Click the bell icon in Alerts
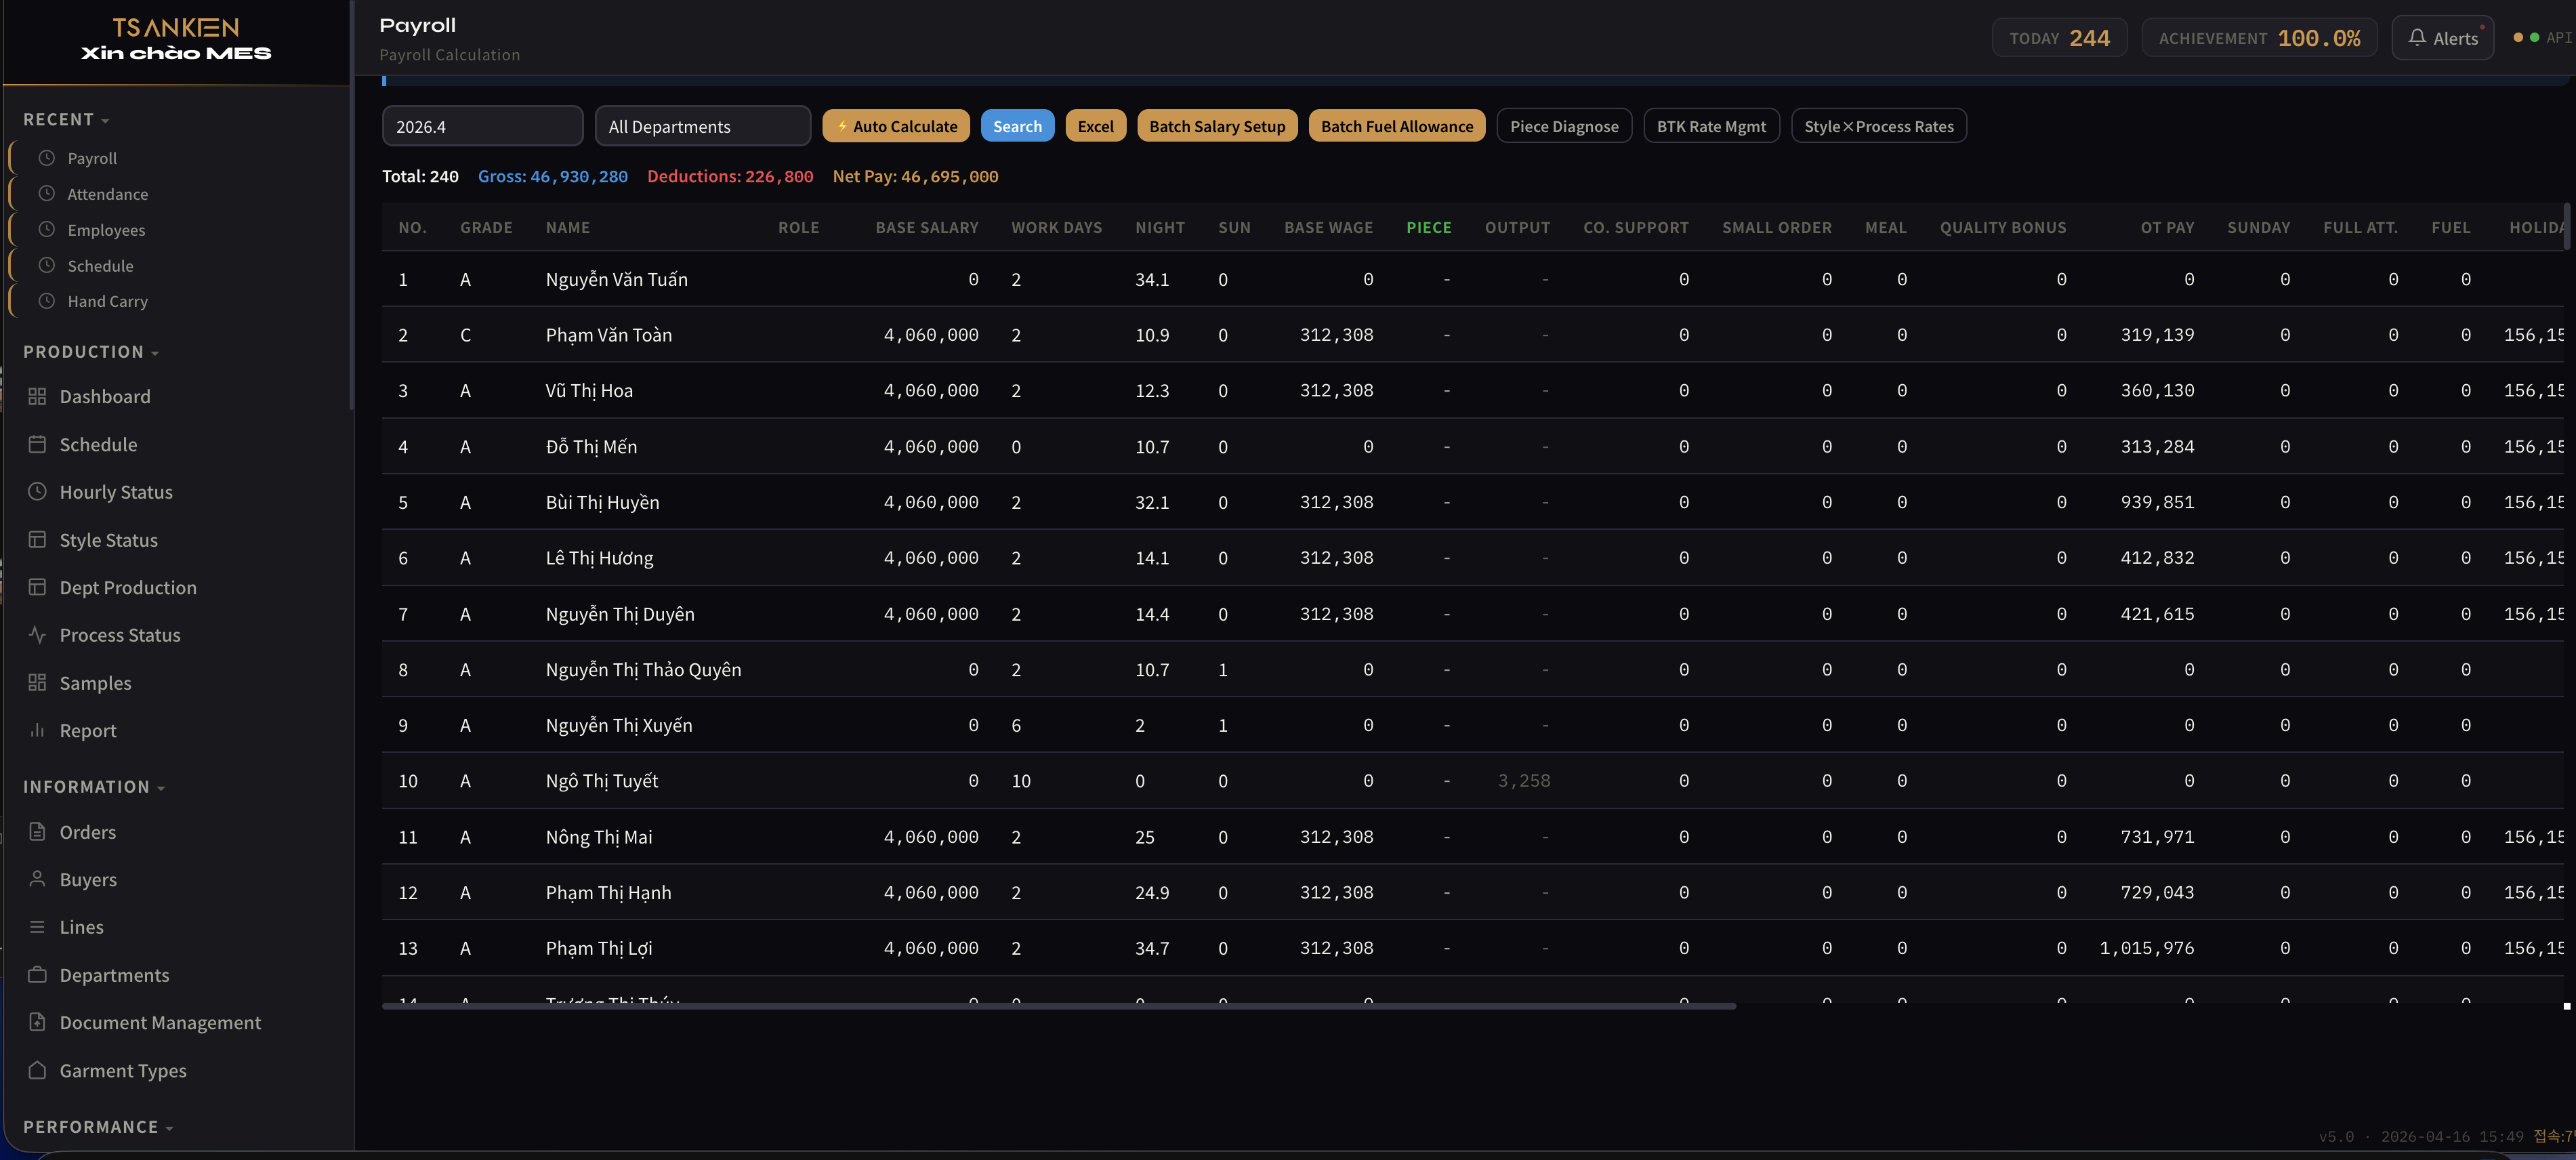The image size is (2576, 1160). 2417,38
